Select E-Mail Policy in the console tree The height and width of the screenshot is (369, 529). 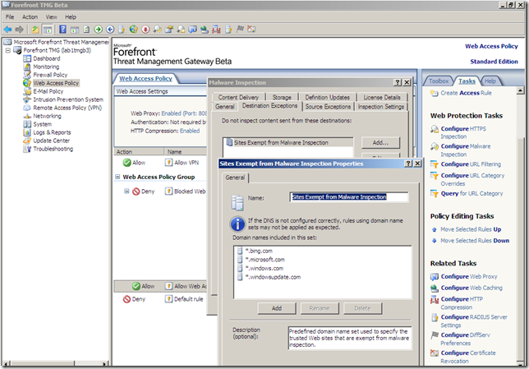pyautogui.click(x=48, y=91)
